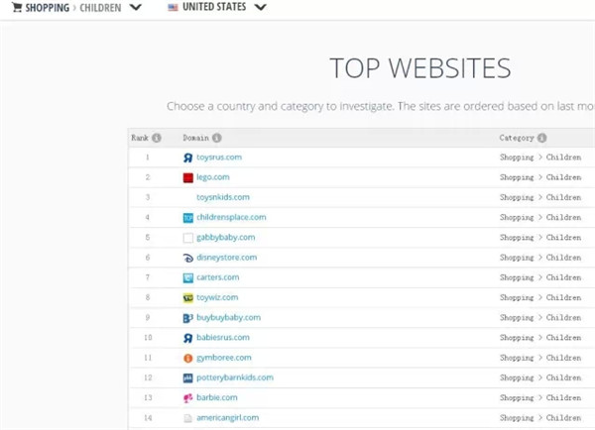Click the toywiz.com yellow favicon
This screenshot has width=595, height=430.
click(187, 298)
